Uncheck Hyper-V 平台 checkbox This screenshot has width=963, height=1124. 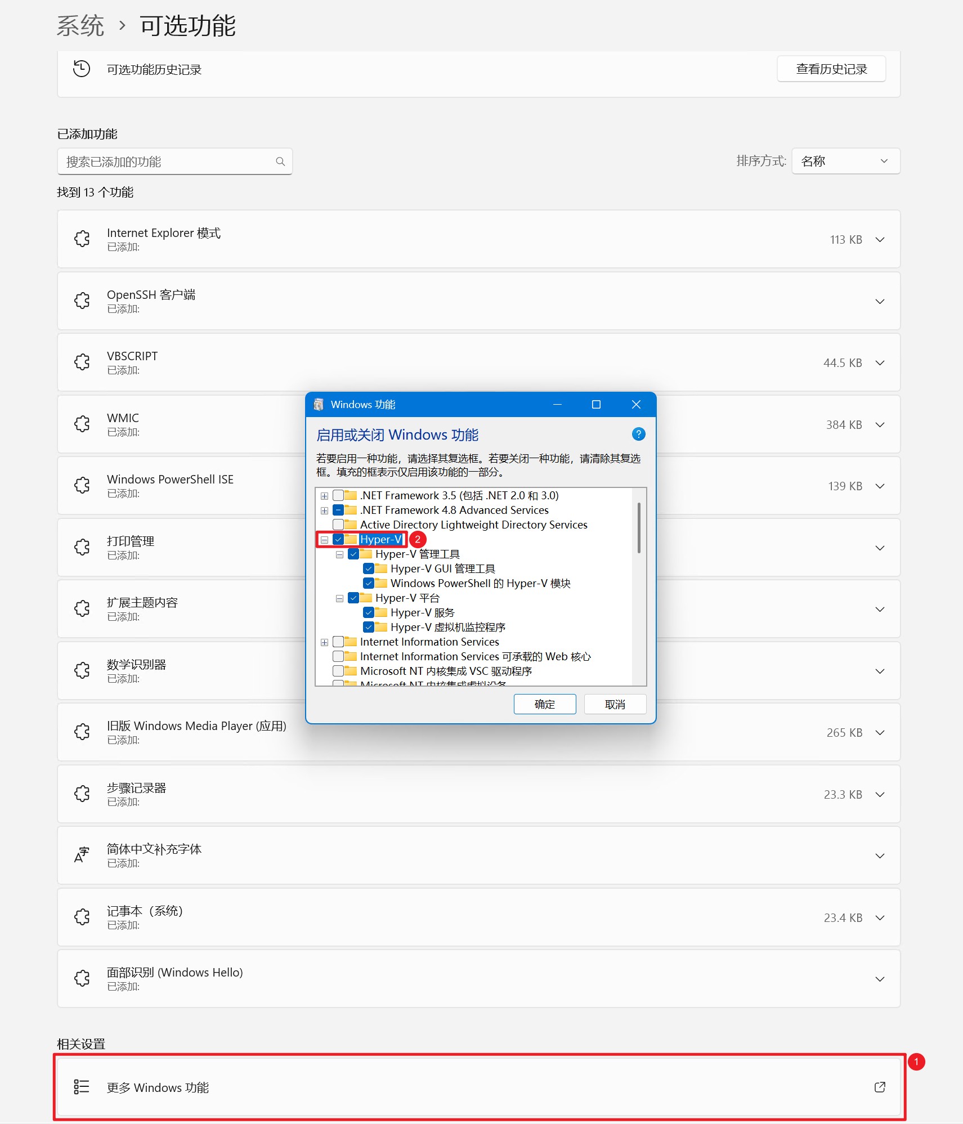tap(353, 598)
